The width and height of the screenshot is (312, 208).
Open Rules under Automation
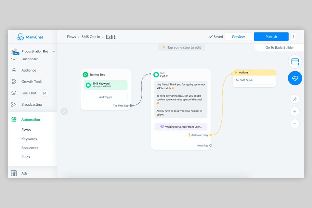coord(26,157)
